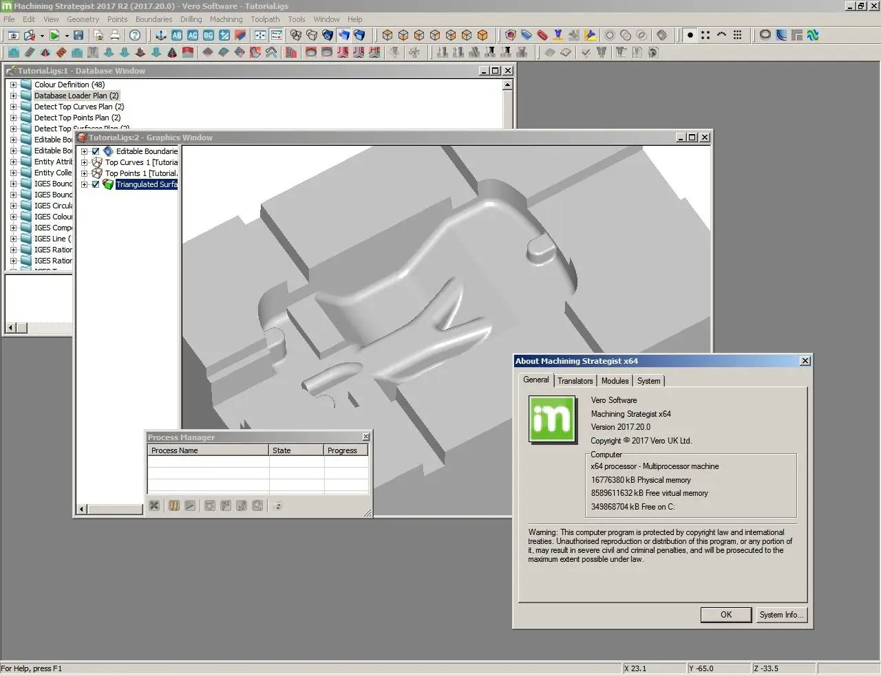Image resolution: width=881 pixels, height=676 pixels.
Task: Click the open file folder icon
Action: 30,35
